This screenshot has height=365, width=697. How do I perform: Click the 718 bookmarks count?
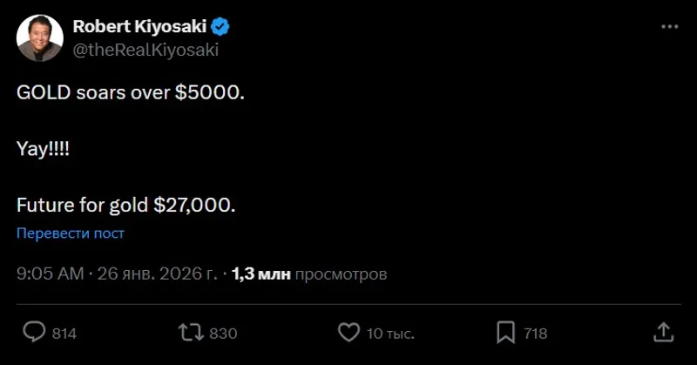click(534, 333)
